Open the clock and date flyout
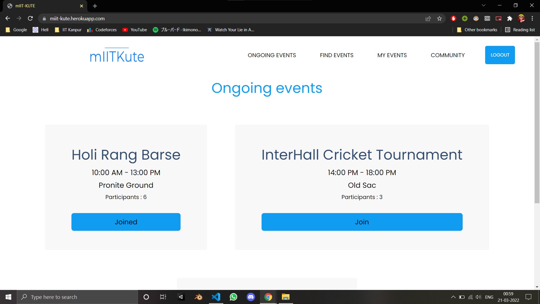This screenshot has height=304, width=540. [508, 297]
